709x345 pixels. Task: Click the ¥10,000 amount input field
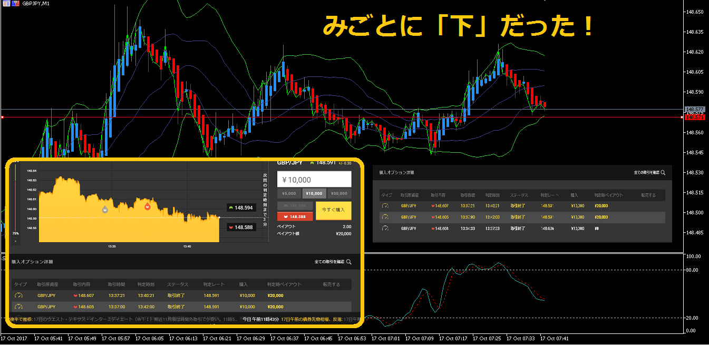[x=314, y=179]
